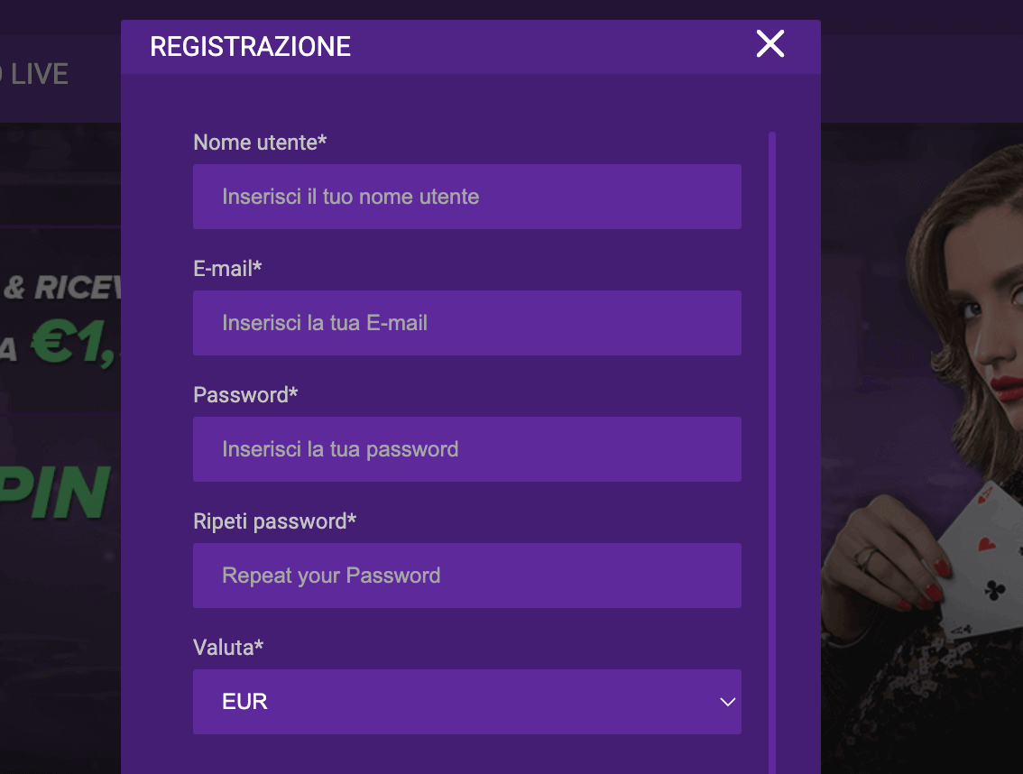1023x774 pixels.
Task: Click the REGISTRAZIONE dialog title
Action: pos(251,46)
